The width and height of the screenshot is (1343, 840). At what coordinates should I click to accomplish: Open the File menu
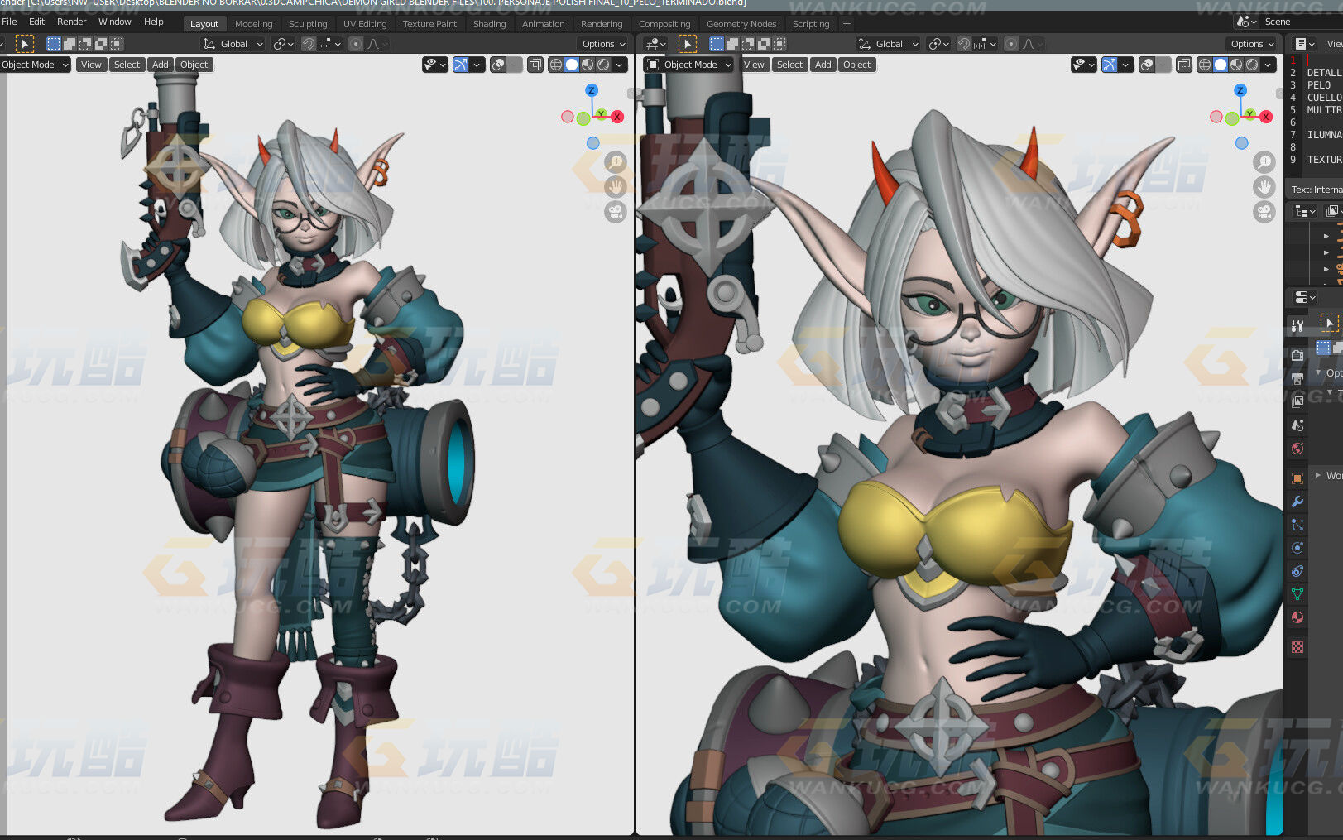point(9,22)
